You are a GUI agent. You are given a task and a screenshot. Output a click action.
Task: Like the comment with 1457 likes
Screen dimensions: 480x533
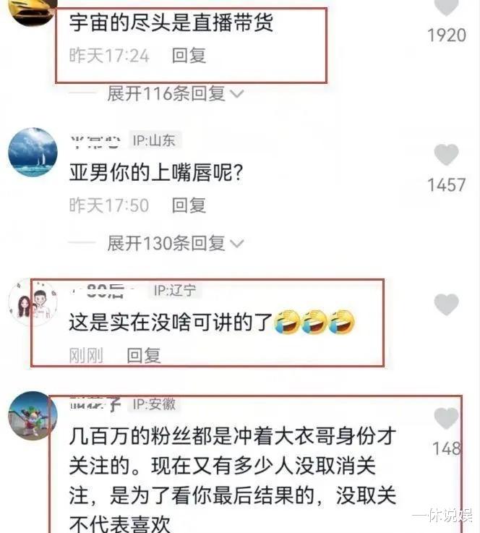click(x=446, y=155)
